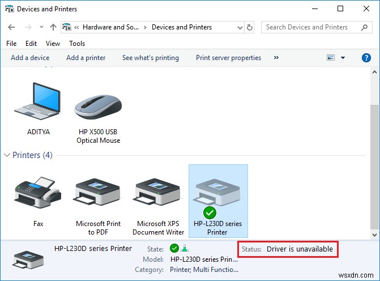Close the Devices and Printers window
The height and width of the screenshot is (281, 380).
(366, 8)
